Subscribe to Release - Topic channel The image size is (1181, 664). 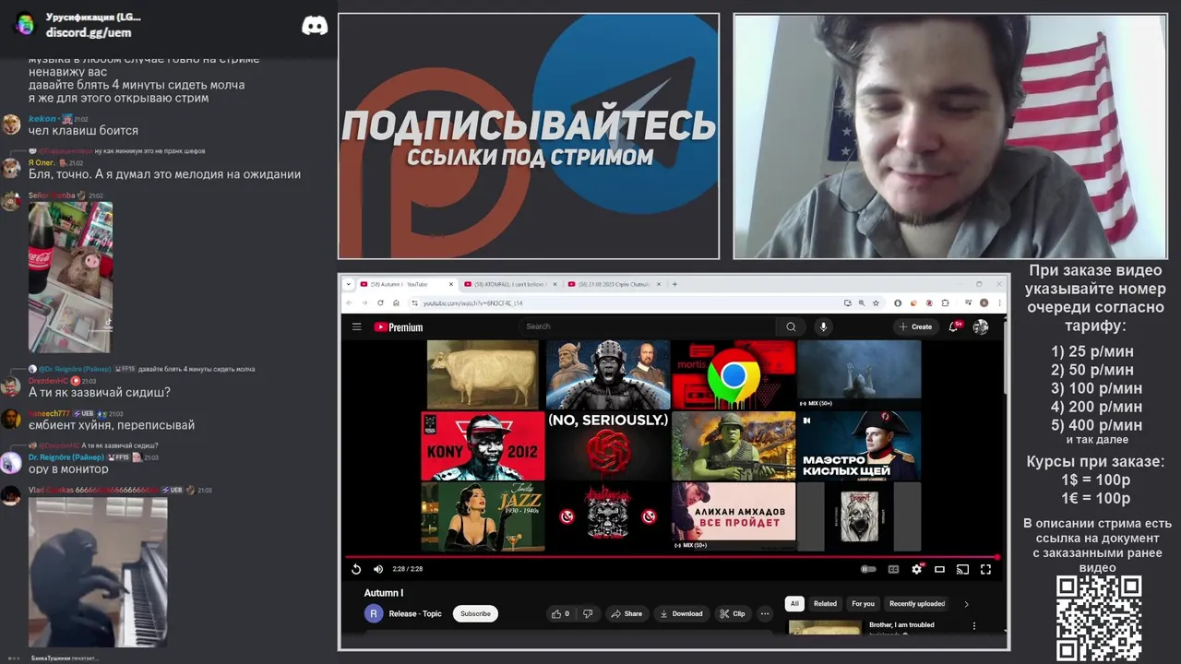475,613
